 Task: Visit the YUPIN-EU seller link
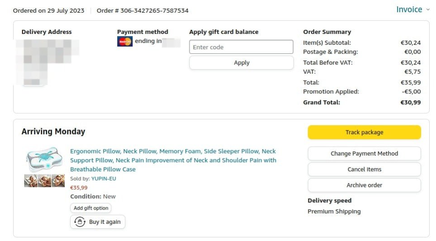click(x=104, y=179)
